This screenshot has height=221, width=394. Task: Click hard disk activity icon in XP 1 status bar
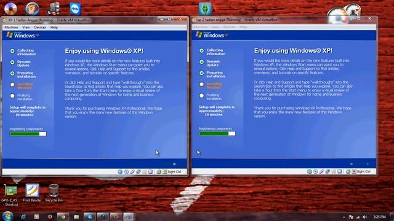(120, 172)
